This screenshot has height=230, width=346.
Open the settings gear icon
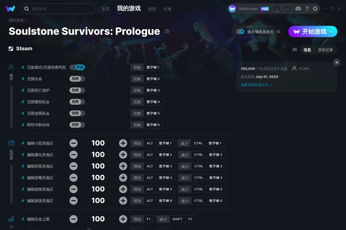[x=315, y=9]
